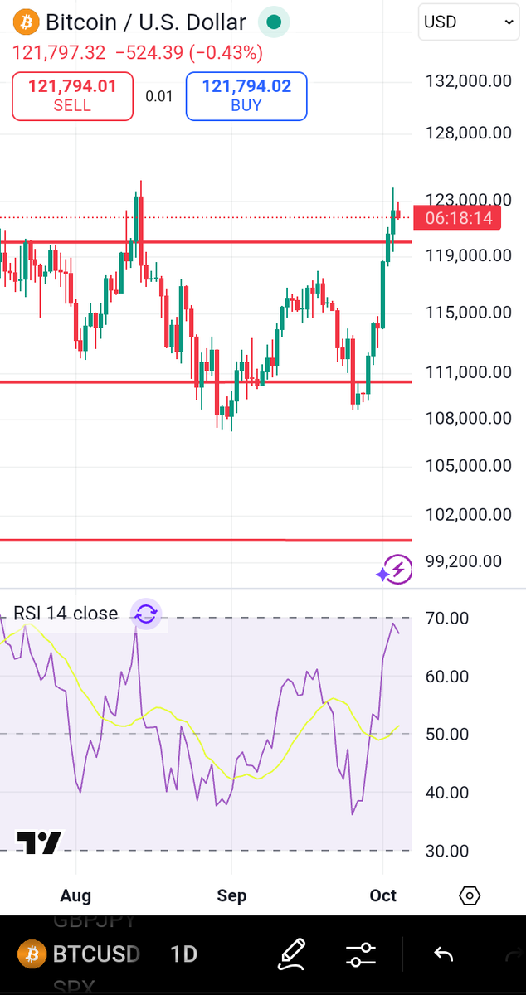Tap the red SELL 121,794.01 button
The height and width of the screenshot is (995, 526).
coord(72,96)
